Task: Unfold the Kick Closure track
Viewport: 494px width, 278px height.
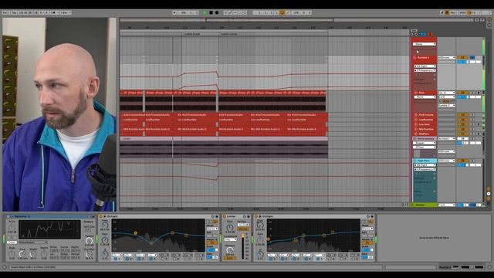Action: click(415, 115)
